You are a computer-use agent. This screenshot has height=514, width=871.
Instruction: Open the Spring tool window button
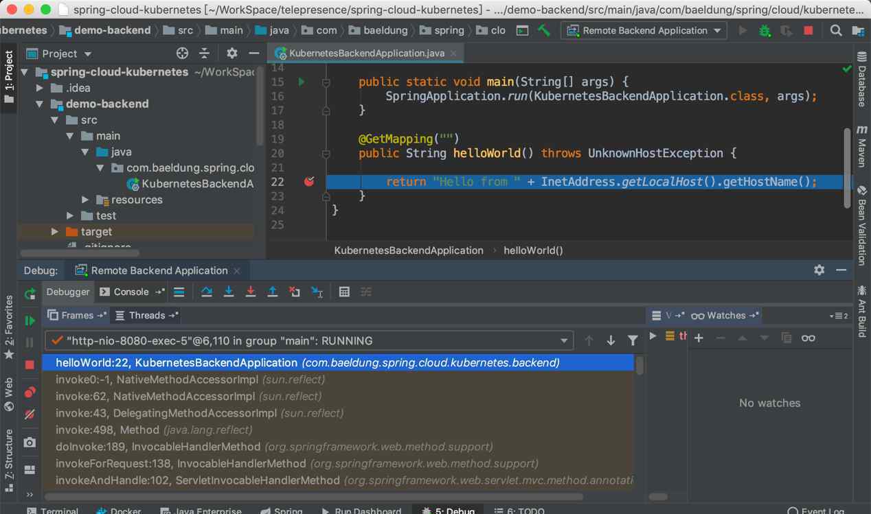point(282,511)
